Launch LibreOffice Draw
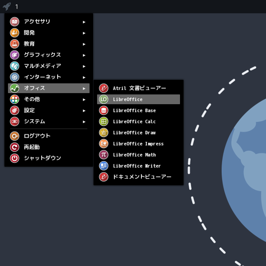This screenshot has width=266, height=266. [x=138, y=133]
